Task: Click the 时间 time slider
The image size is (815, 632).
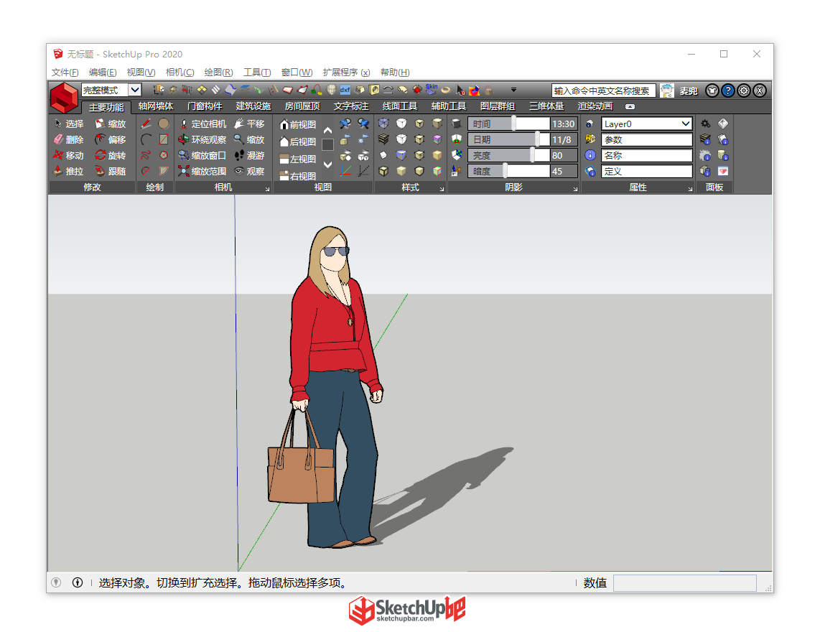Action: click(x=509, y=124)
